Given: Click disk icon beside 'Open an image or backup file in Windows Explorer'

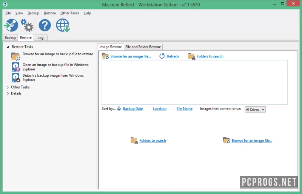Looking at the screenshot, I should tap(16, 67).
